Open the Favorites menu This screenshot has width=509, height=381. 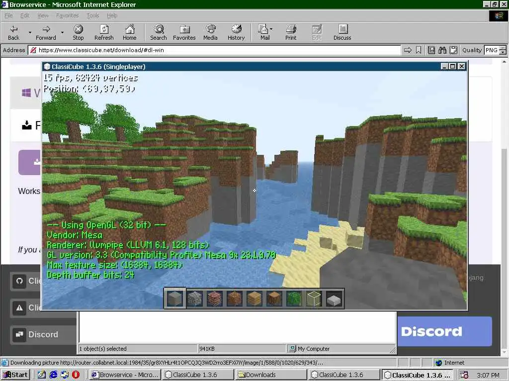[x=67, y=15]
